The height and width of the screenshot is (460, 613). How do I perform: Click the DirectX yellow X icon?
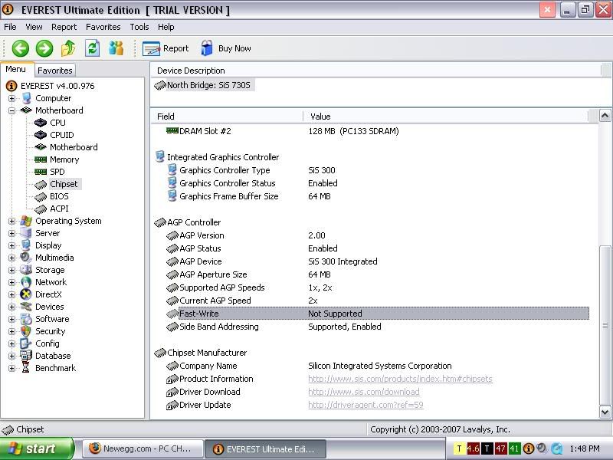26,294
